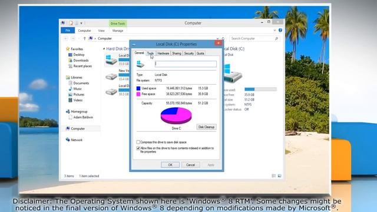Open the Pictures library
This screenshot has width=377, height=212.
pos(78,95)
